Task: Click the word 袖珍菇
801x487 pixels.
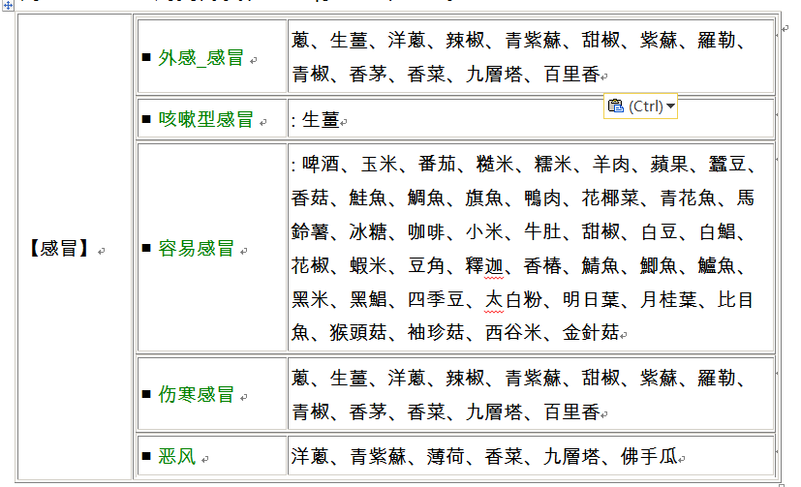Action: tap(436, 332)
